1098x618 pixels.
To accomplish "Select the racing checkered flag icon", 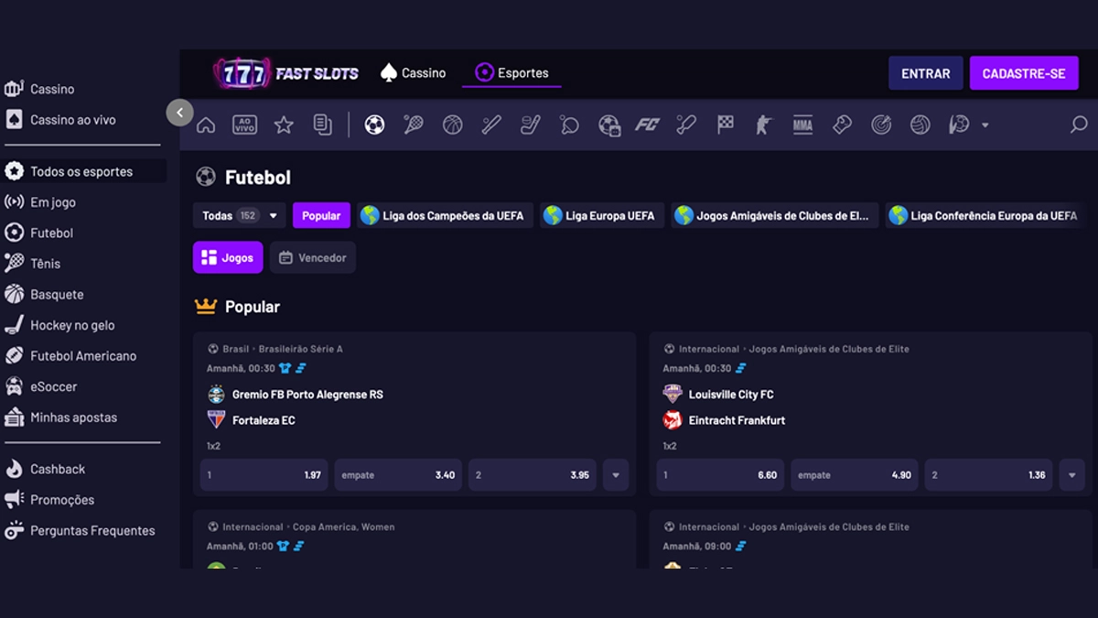I will click(726, 125).
